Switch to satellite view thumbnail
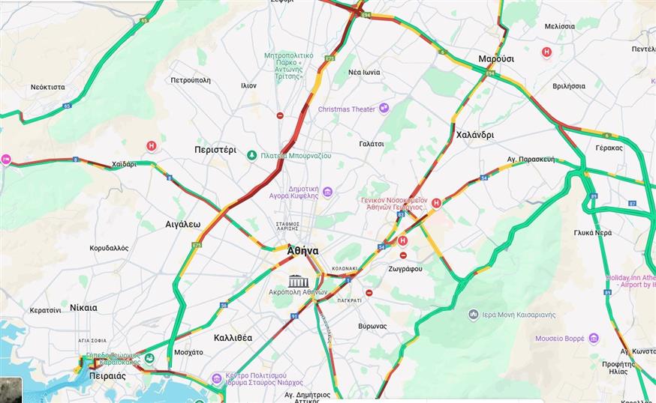The width and height of the screenshot is (656, 403). (11, 390)
